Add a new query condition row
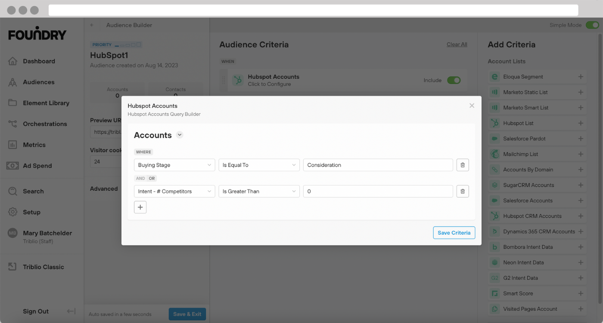 (x=140, y=207)
